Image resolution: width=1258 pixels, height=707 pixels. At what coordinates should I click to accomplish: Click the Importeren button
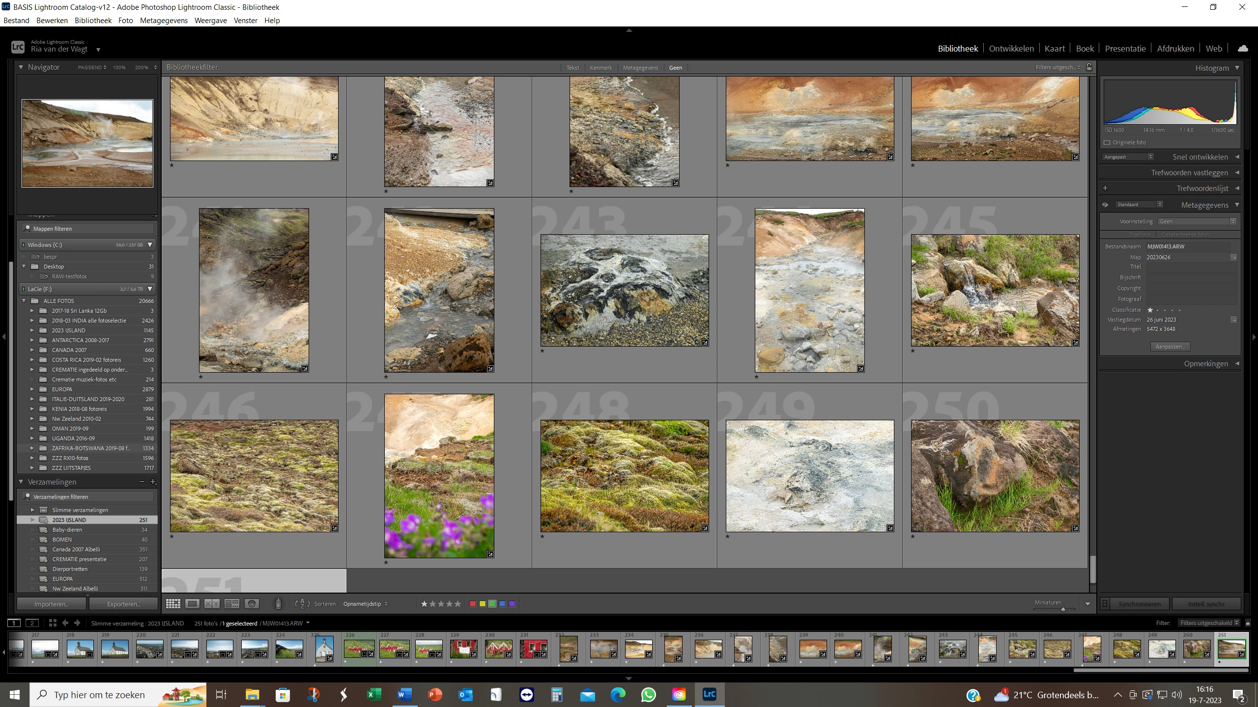[x=52, y=604]
